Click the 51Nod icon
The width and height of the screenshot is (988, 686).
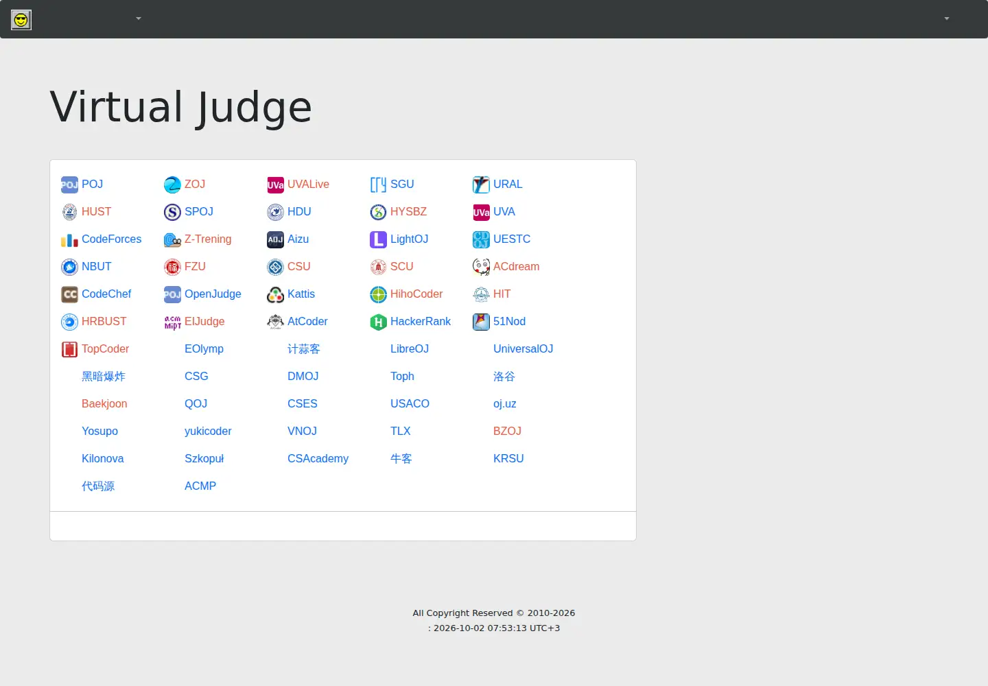(481, 322)
